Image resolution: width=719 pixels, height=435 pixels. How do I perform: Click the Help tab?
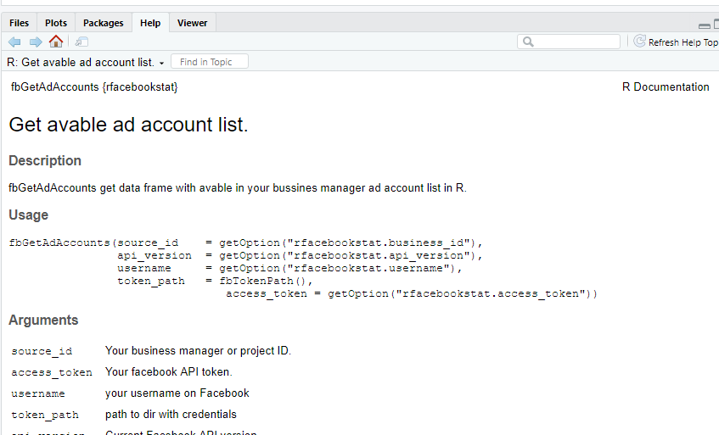point(150,23)
